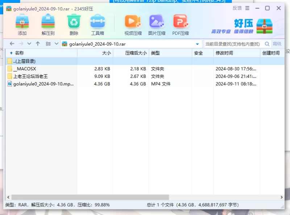290x215 pixels.
Task: Open 高级 advanced search link
Action: point(277,44)
